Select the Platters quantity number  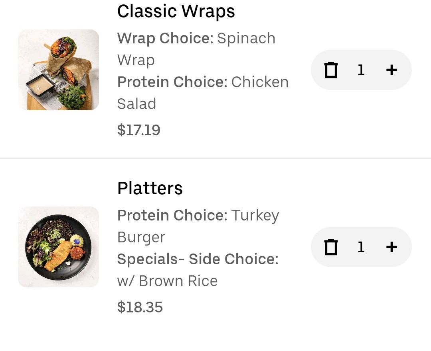pos(361,247)
